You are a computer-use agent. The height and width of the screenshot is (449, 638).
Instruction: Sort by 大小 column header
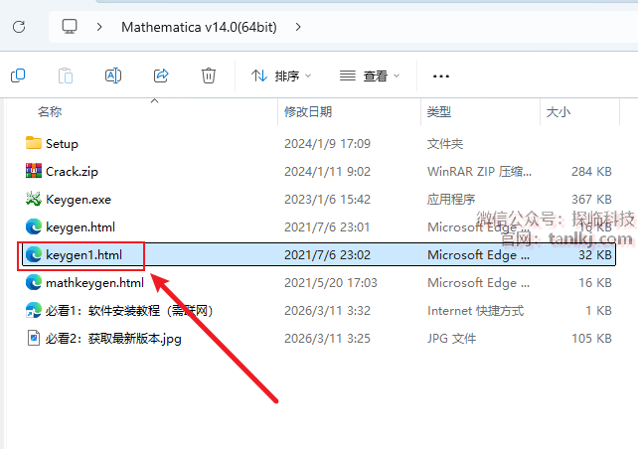coord(558,112)
